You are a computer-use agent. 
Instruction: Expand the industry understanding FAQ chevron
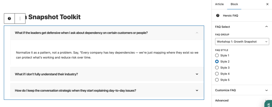pos(197,74)
